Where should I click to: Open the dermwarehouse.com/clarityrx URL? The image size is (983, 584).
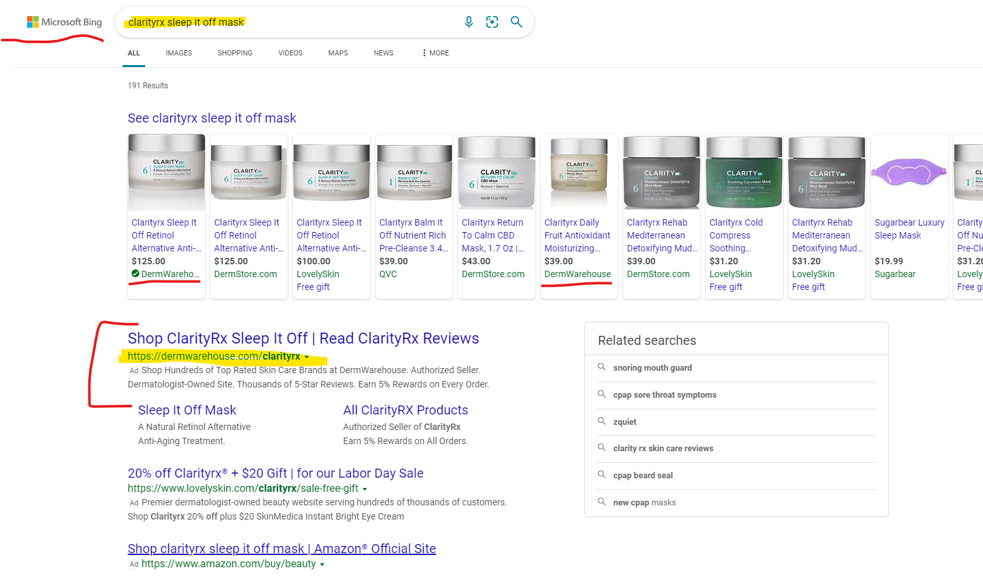[213, 356]
